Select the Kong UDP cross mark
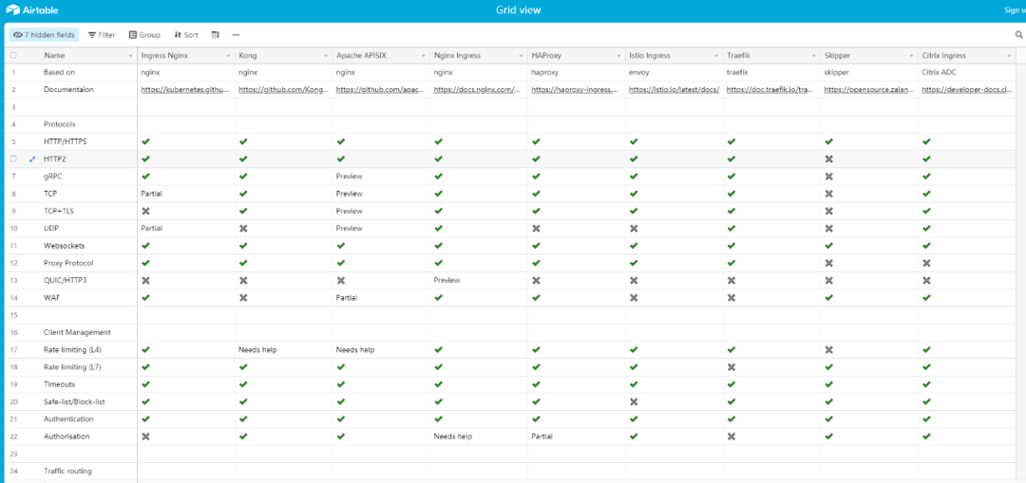 (x=243, y=228)
